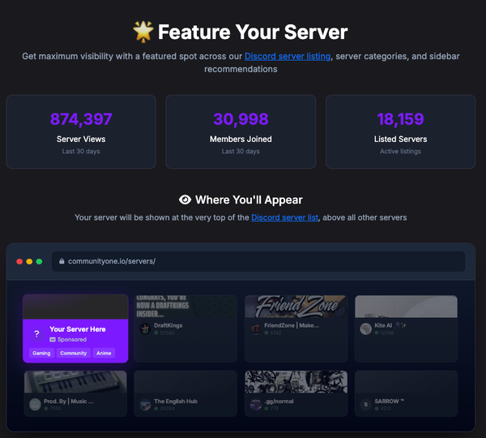Click the Feature Your Server heading
This screenshot has width=486, height=438.
coord(253,32)
